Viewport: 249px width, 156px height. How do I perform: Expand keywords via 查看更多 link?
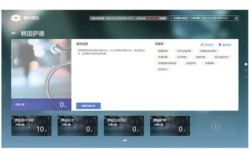[x=163, y=70]
